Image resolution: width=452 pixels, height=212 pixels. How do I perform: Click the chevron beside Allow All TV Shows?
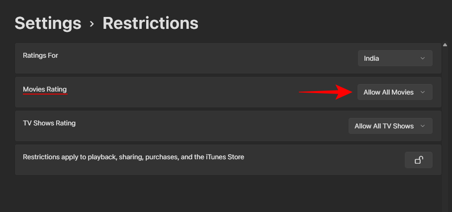tap(423, 126)
